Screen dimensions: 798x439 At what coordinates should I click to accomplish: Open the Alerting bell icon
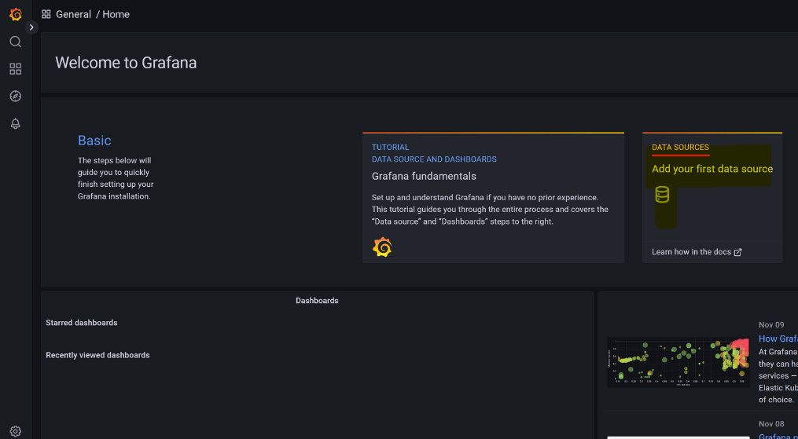click(15, 124)
